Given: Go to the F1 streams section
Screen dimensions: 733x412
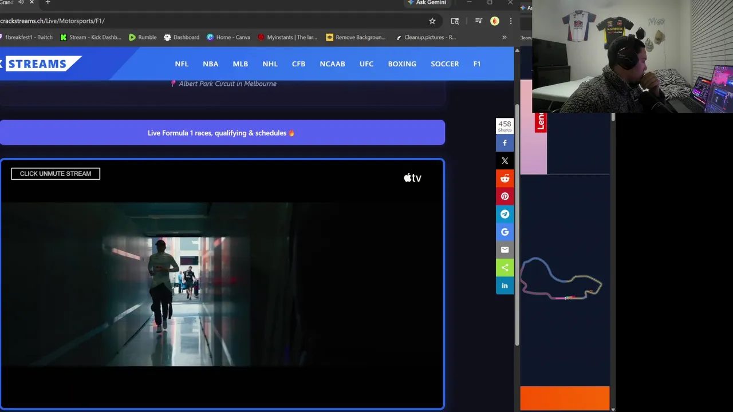Looking at the screenshot, I should [x=477, y=64].
